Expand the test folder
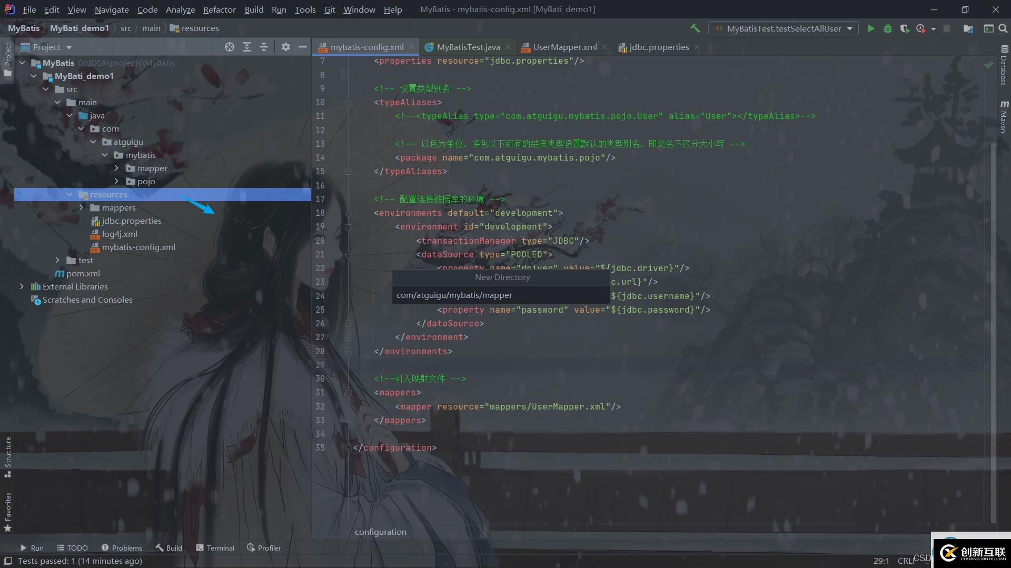Screen dimensions: 1011x568 pos(58,260)
